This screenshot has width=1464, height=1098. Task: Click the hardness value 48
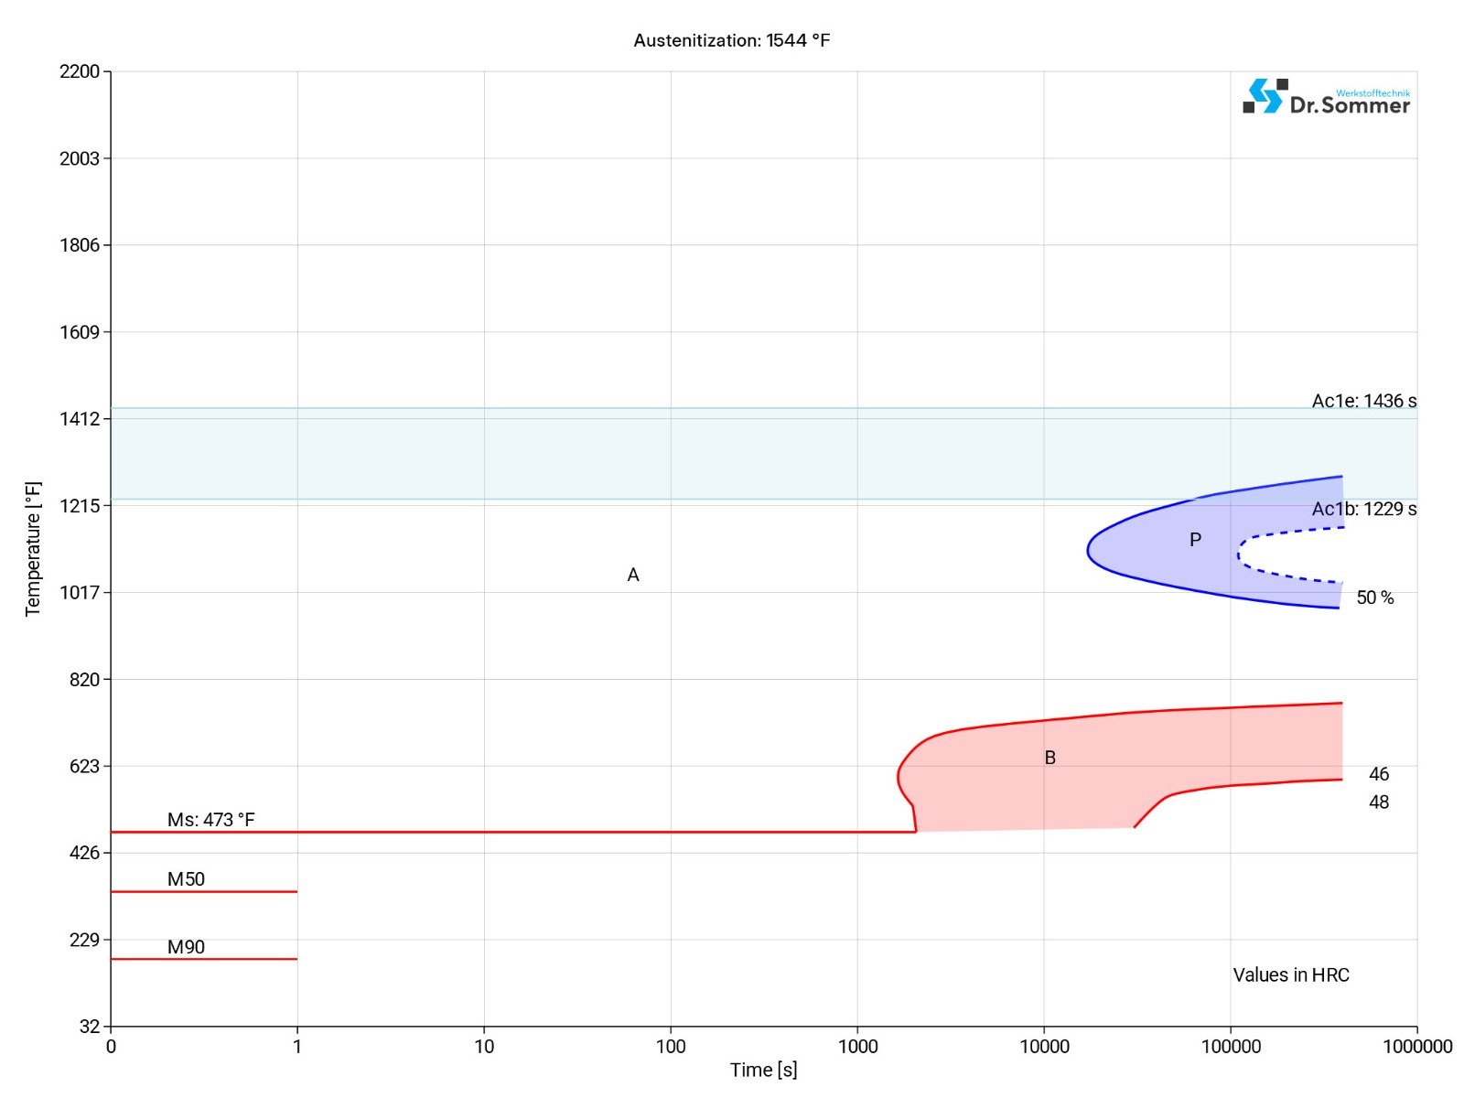[1378, 802]
